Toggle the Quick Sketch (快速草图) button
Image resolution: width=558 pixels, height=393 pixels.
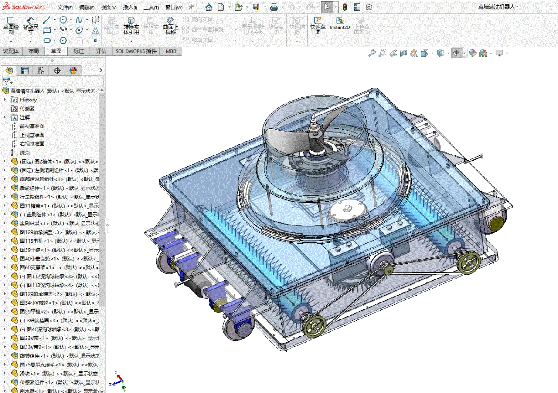[x=318, y=24]
